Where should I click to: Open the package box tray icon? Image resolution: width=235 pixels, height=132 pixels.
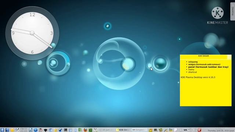click(161, 130)
